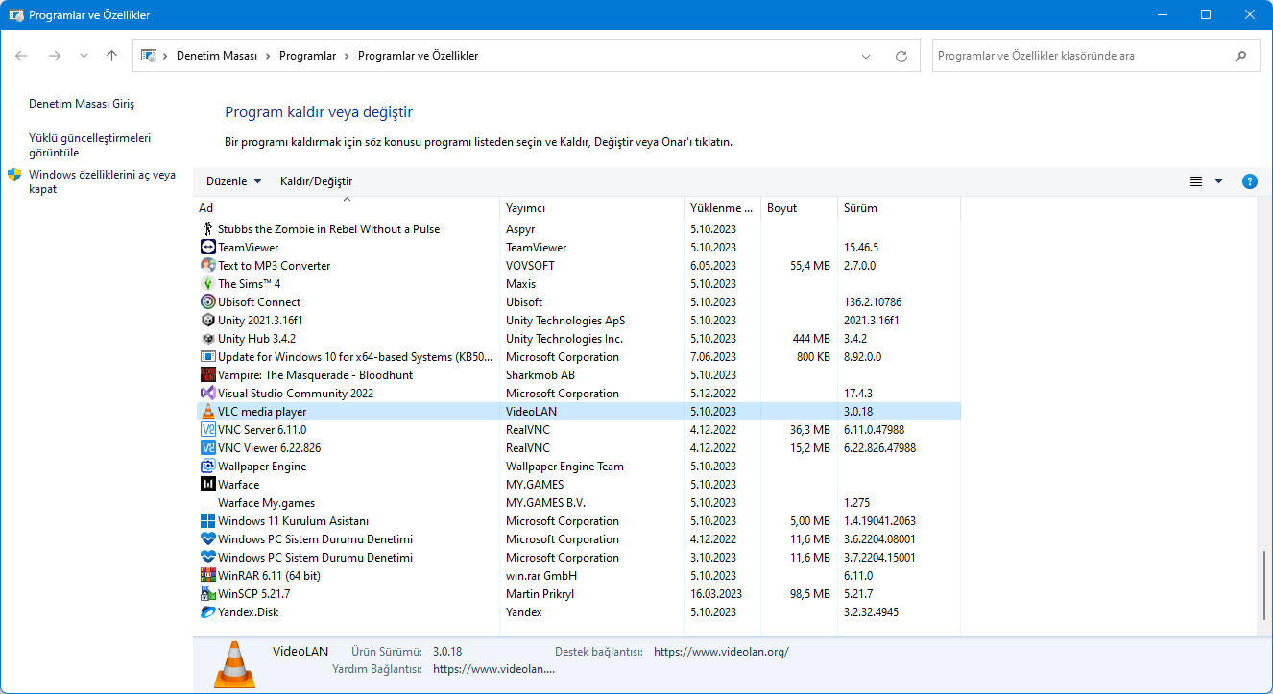Sort by the Sürüm column header
The height and width of the screenshot is (694, 1273).
(x=899, y=208)
